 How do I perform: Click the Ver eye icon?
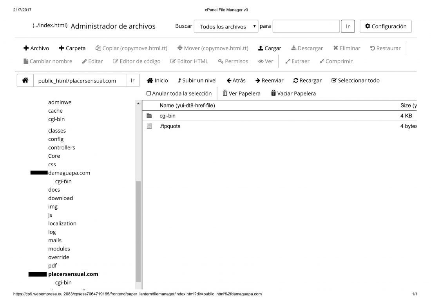(261, 61)
